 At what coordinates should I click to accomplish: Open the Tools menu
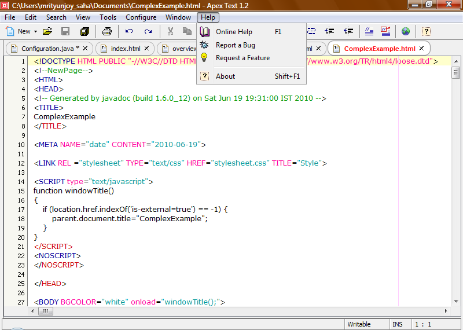point(108,17)
